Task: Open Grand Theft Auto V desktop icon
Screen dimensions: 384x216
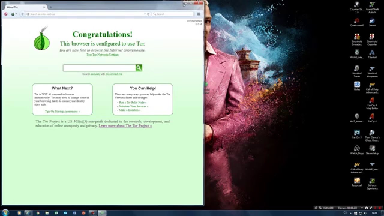Action: [x=372, y=8]
